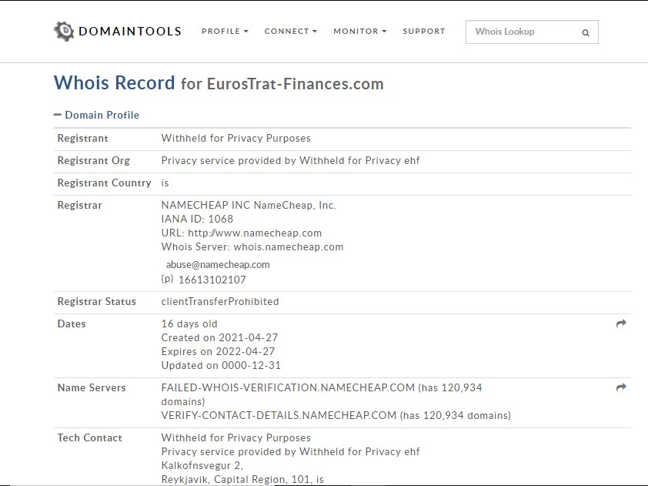Click the abuse@namecheap.com email link
Image resolution: width=648 pixels, height=486 pixels.
218,264
